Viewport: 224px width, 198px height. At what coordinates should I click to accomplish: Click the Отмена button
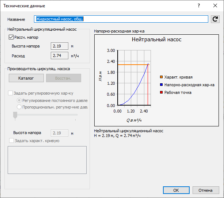[206, 190]
